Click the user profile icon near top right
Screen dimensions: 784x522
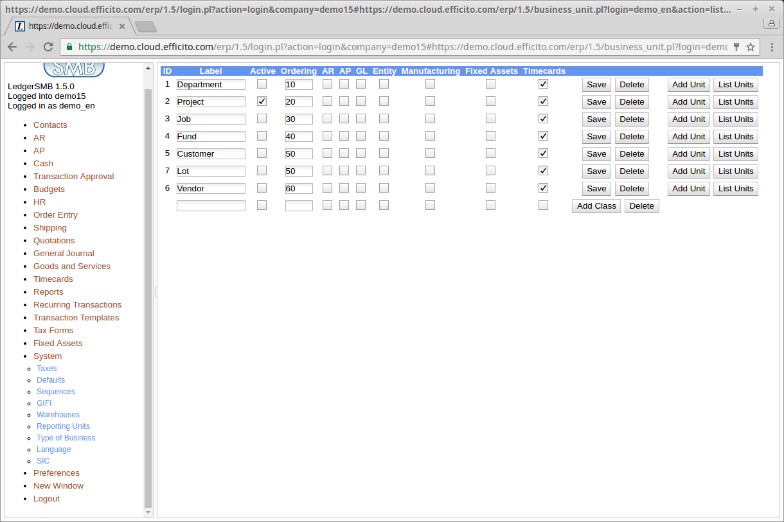771,24
